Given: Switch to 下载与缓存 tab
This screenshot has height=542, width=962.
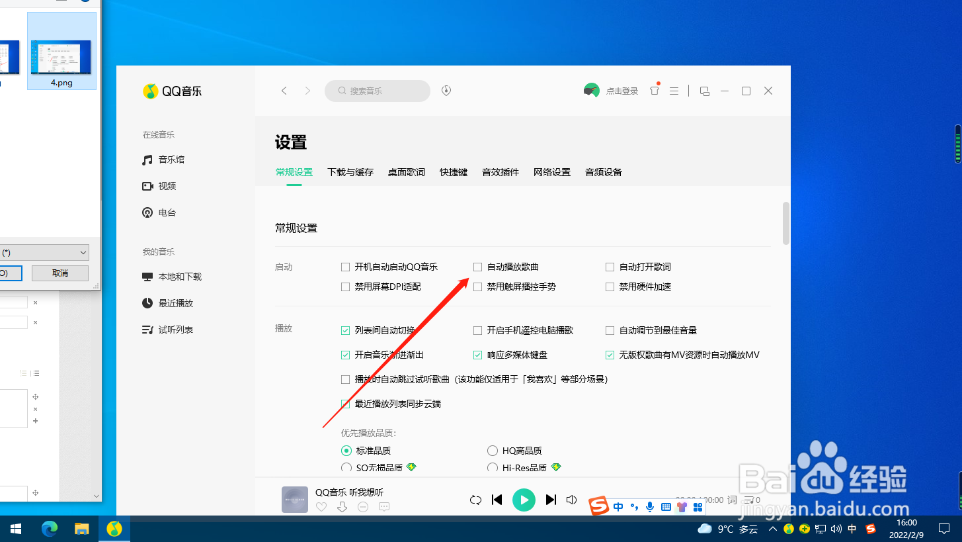Looking at the screenshot, I should [350, 172].
